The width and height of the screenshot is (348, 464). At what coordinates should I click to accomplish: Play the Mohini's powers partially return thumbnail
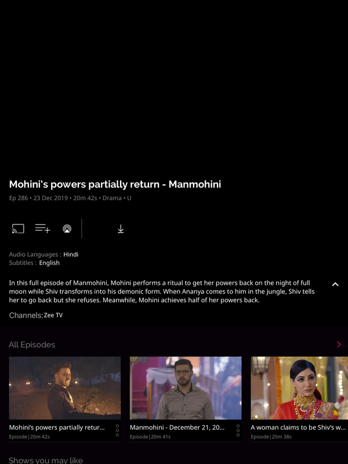(x=65, y=388)
